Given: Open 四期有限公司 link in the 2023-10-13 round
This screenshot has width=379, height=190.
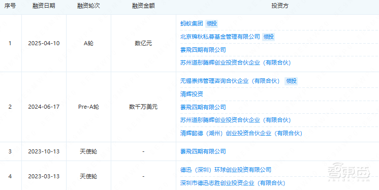Looking at the screenshot, I should pyautogui.click(x=203, y=151).
